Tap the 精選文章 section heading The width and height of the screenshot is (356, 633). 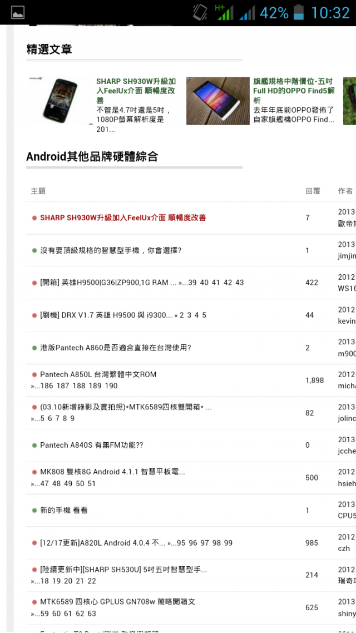pyautogui.click(x=50, y=50)
